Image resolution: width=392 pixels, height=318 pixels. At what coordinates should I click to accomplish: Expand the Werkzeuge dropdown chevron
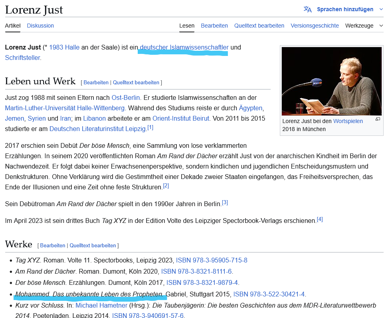tap(381, 26)
